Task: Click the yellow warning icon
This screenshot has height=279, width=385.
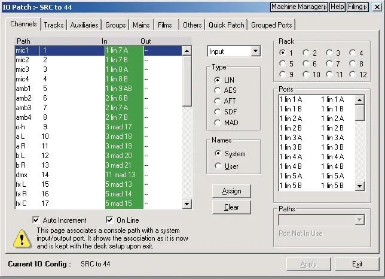Action: [22, 239]
